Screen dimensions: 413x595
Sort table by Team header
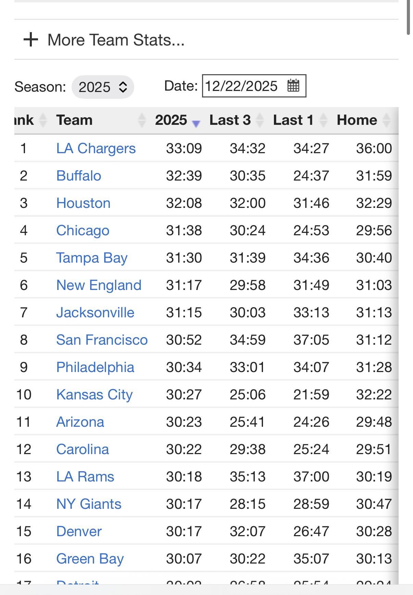click(74, 120)
